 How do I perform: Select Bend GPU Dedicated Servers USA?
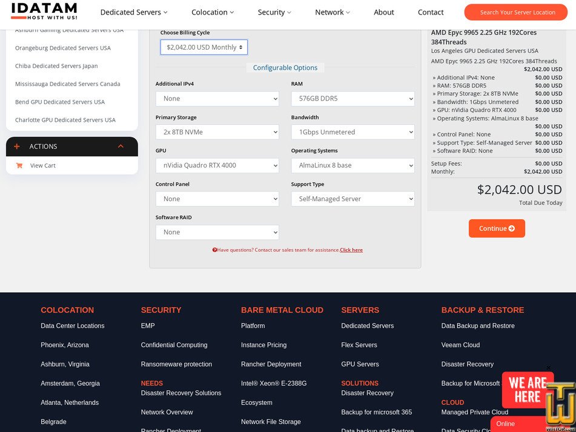coord(60,102)
